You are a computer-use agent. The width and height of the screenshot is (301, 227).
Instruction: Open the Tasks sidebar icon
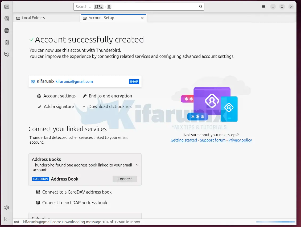click(x=7, y=42)
